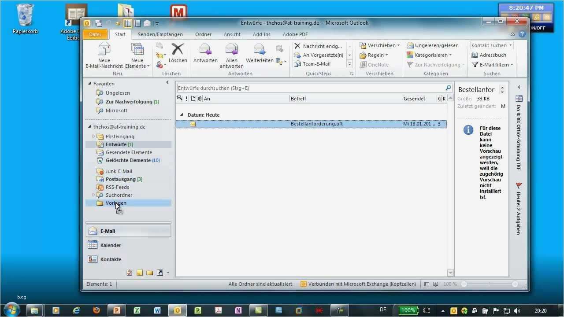This screenshot has height=317, width=564.
Task: Switch to the Kalender module
Action: [x=128, y=245]
